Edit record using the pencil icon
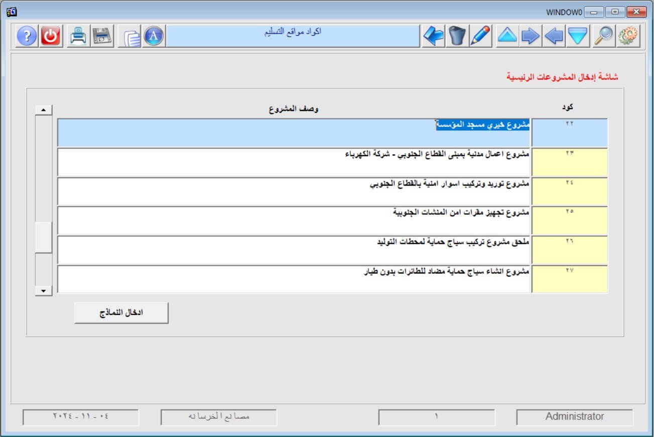The height and width of the screenshot is (437, 654). [480, 36]
